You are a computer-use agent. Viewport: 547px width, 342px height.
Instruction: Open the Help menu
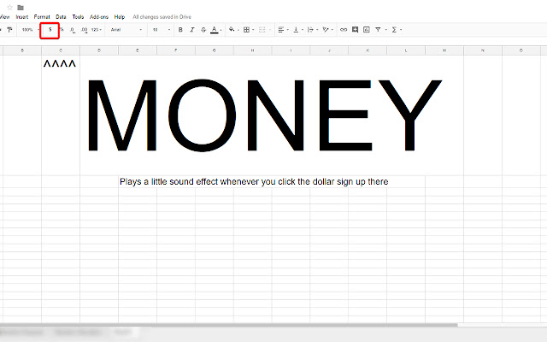(x=120, y=17)
